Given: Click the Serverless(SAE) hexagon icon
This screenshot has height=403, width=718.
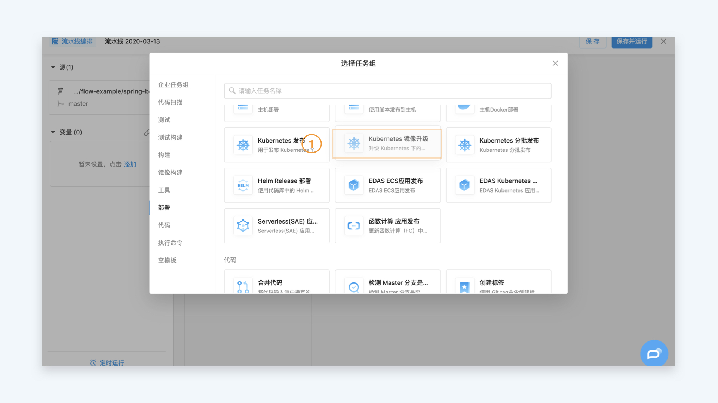Looking at the screenshot, I should [x=243, y=226].
